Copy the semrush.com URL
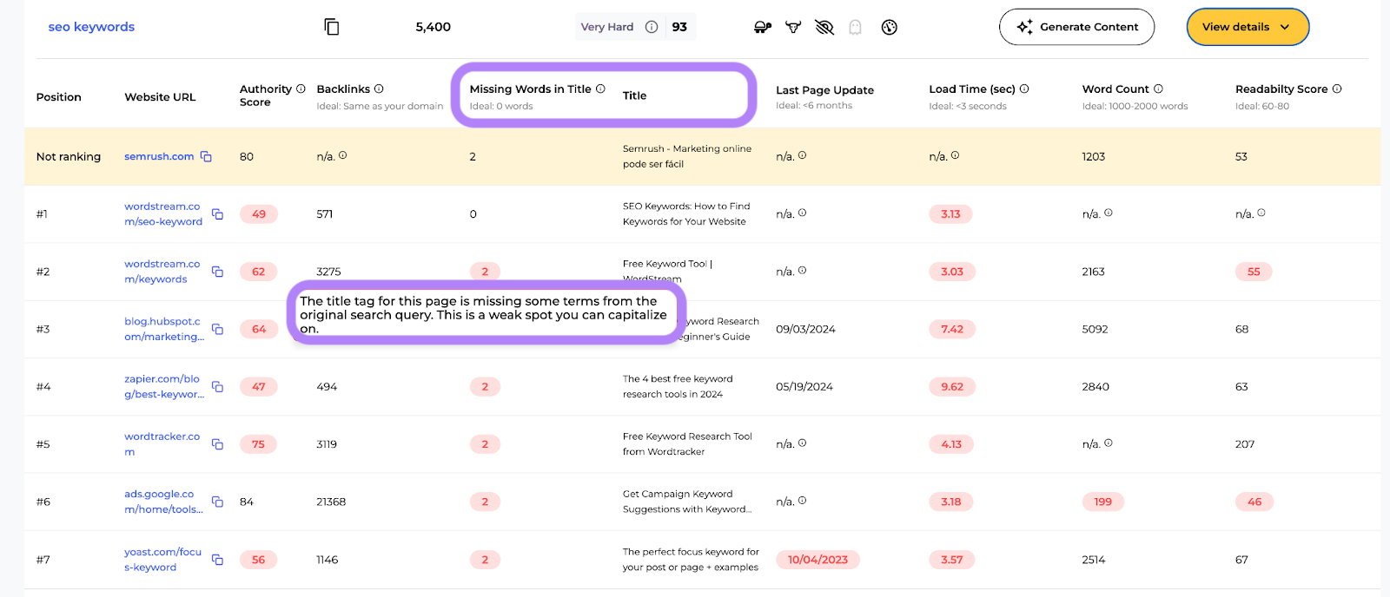The height and width of the screenshot is (597, 1390). coord(206,156)
